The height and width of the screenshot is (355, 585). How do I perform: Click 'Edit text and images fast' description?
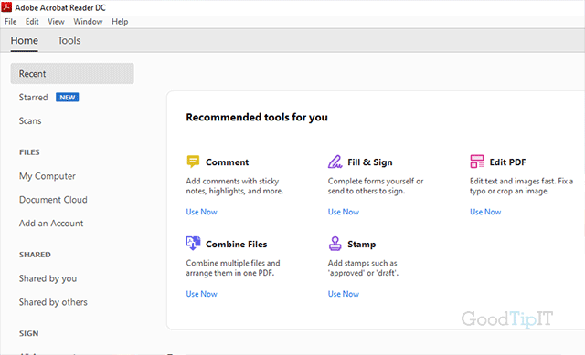(521, 186)
